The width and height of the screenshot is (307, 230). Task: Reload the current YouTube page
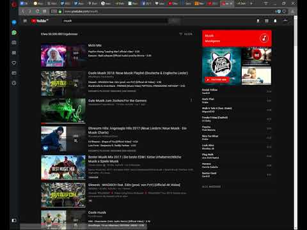tap(38, 11)
